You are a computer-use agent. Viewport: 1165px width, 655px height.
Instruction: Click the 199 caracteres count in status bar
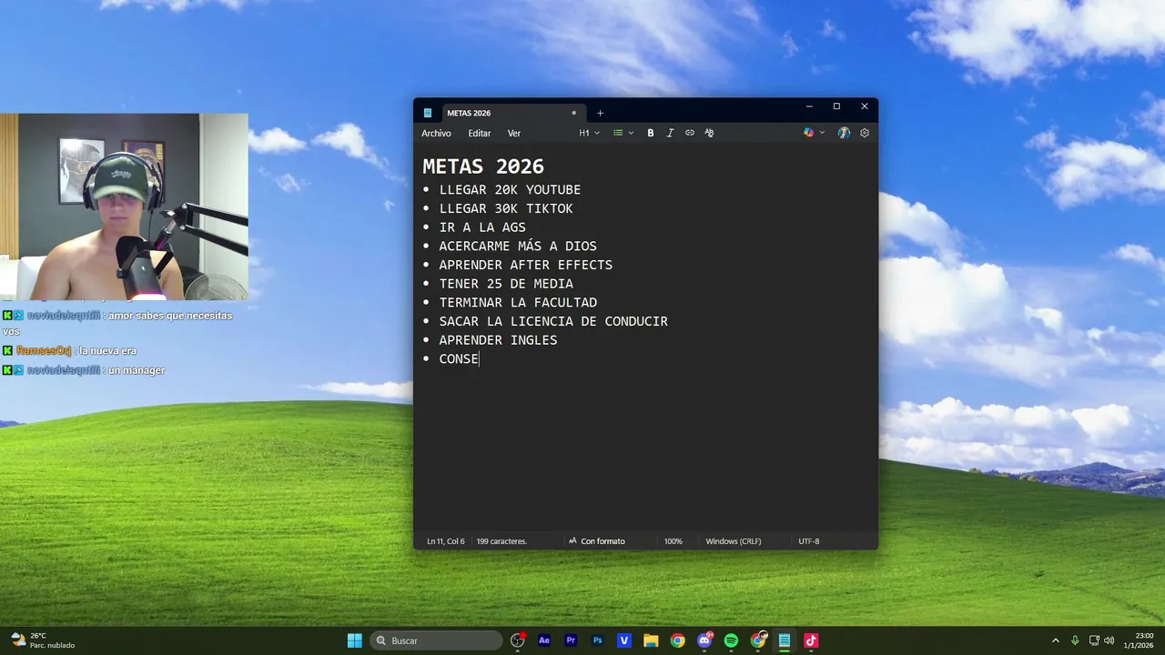501,541
